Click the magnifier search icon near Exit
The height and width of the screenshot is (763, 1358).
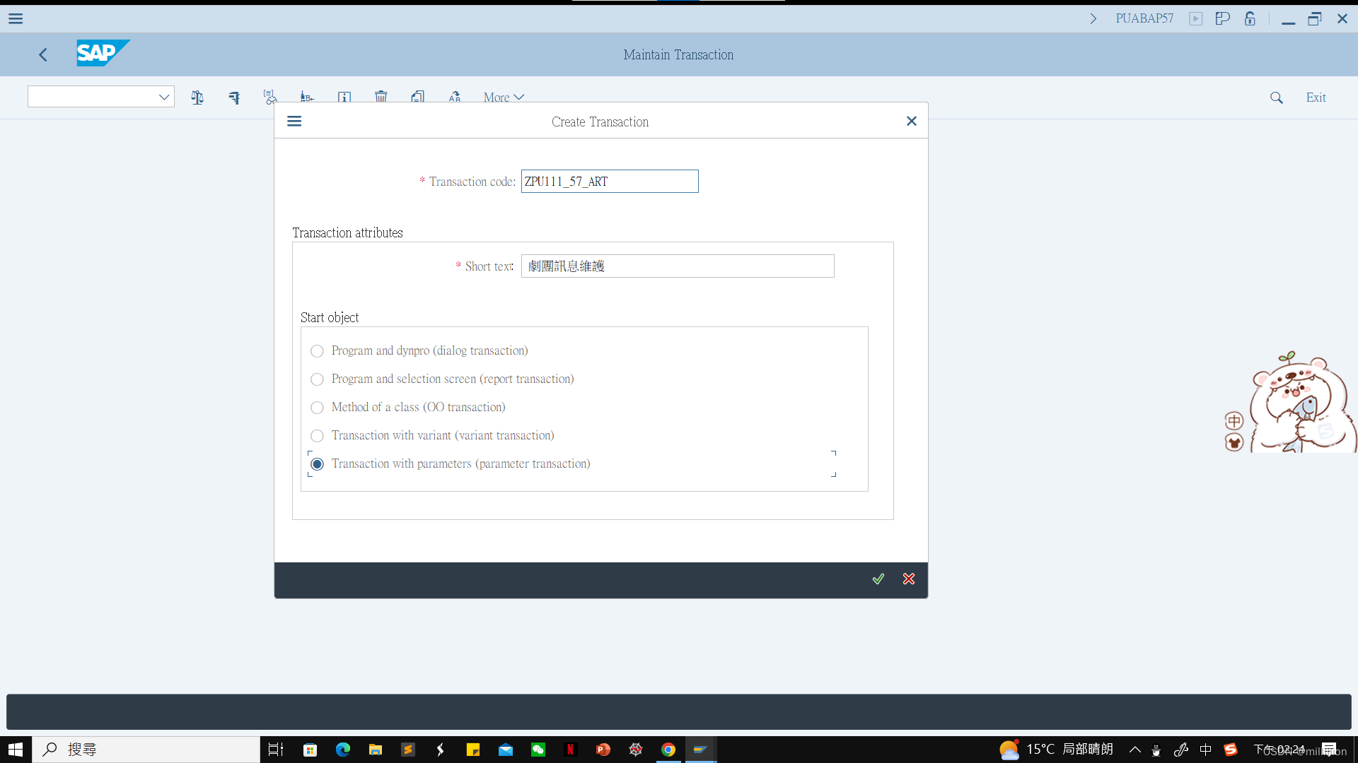[x=1276, y=97]
